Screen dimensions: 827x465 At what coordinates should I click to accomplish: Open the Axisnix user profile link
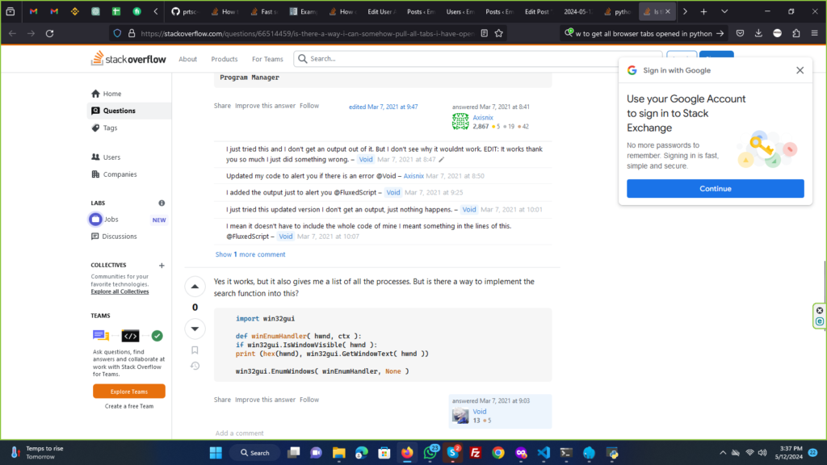click(x=483, y=118)
